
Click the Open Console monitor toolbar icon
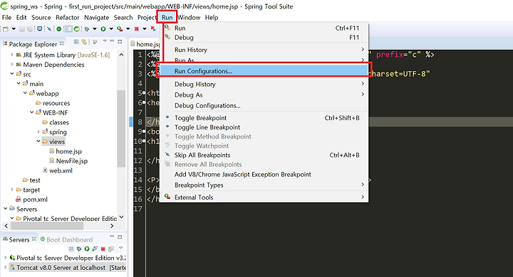click(x=39, y=28)
